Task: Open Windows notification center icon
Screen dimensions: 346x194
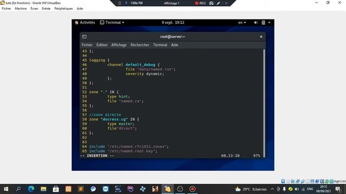Action: click(338, 189)
